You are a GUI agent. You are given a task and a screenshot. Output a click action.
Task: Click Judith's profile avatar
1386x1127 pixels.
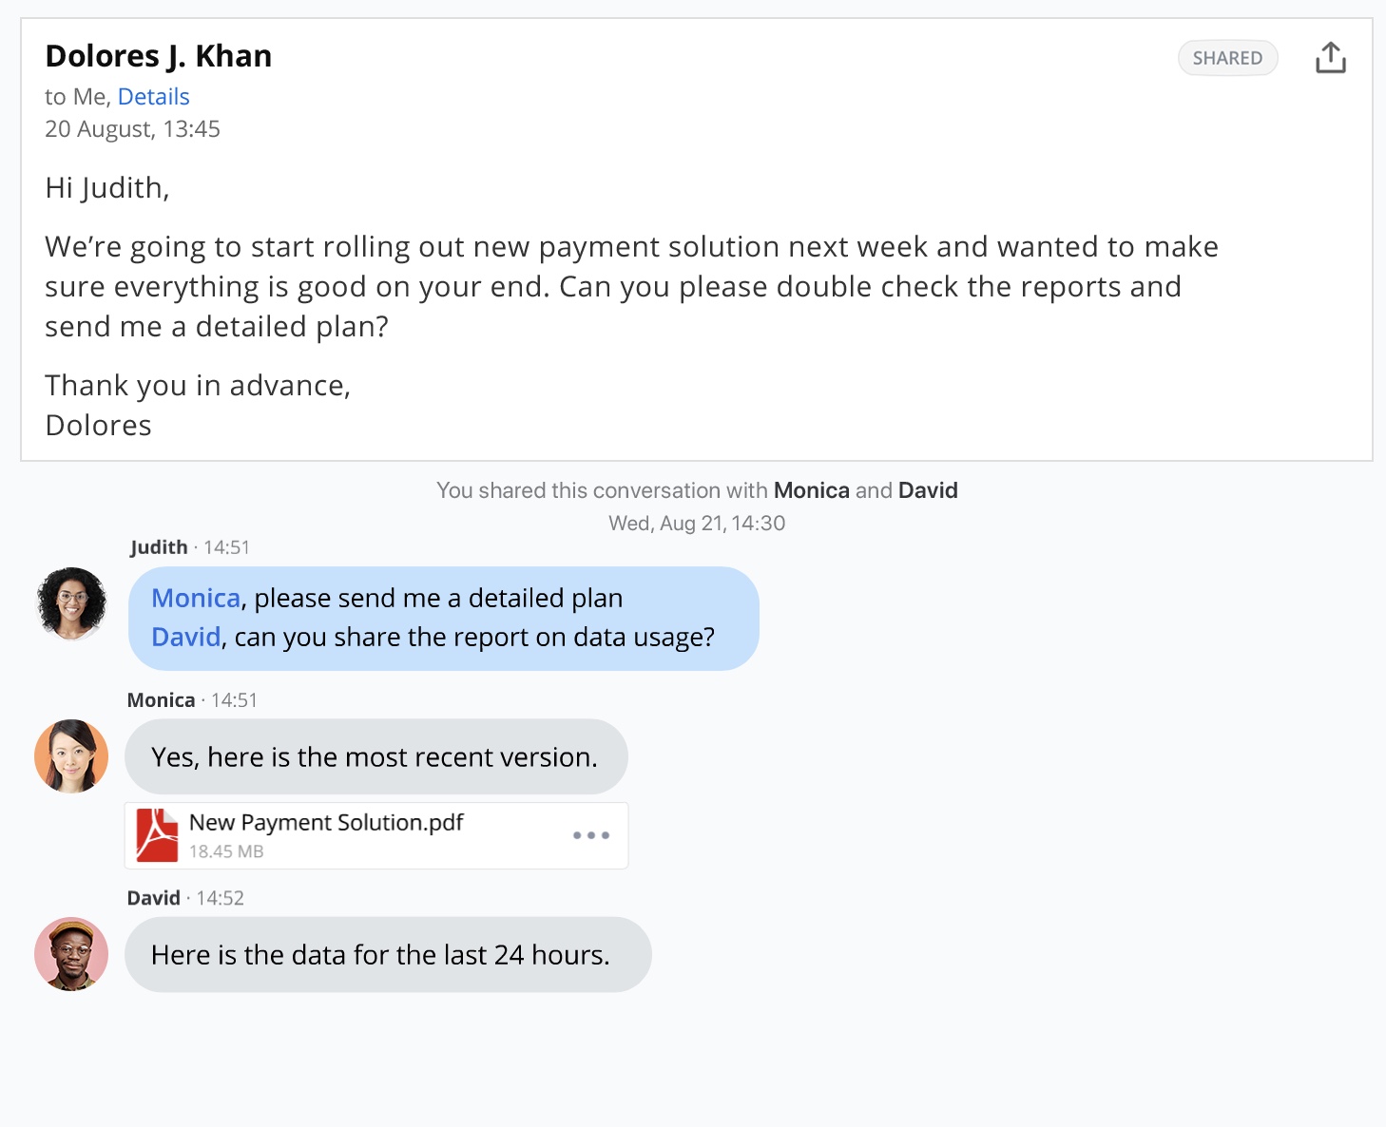[71, 603]
